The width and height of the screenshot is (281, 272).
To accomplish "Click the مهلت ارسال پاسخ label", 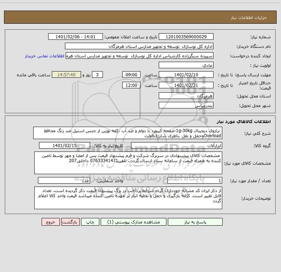I will coord(253,75).
